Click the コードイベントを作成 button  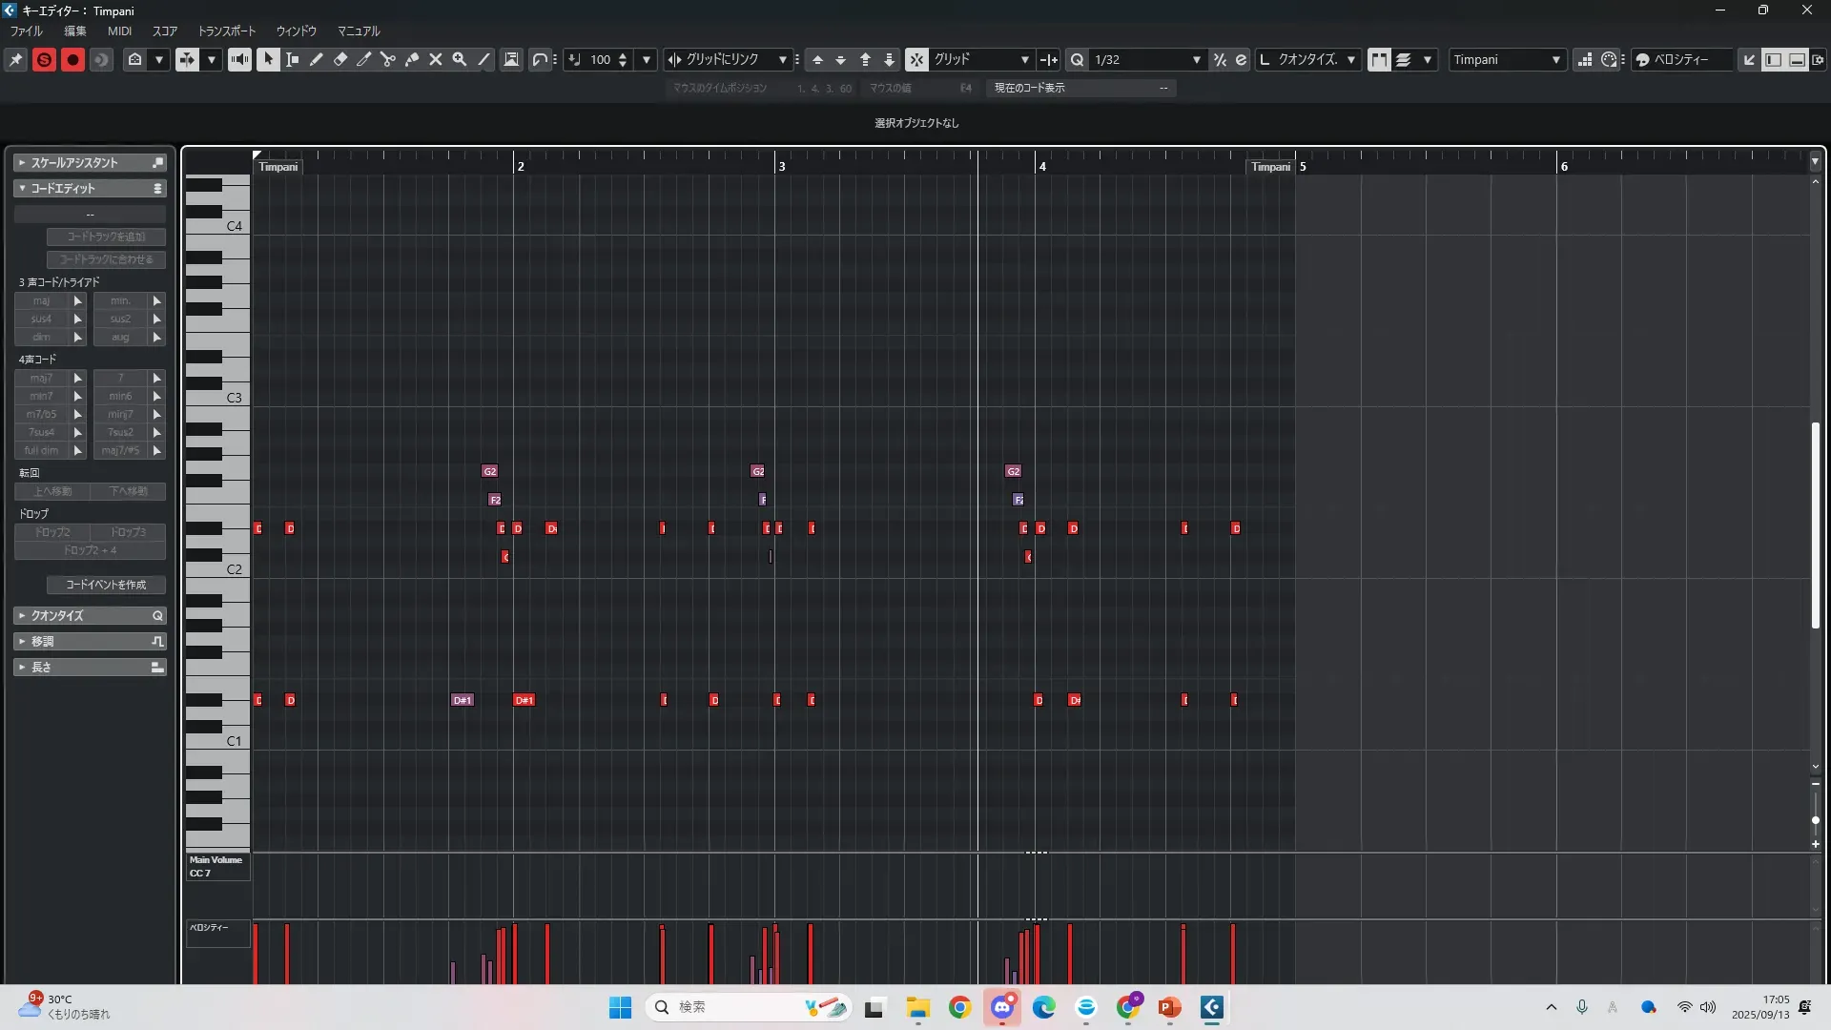(x=106, y=585)
